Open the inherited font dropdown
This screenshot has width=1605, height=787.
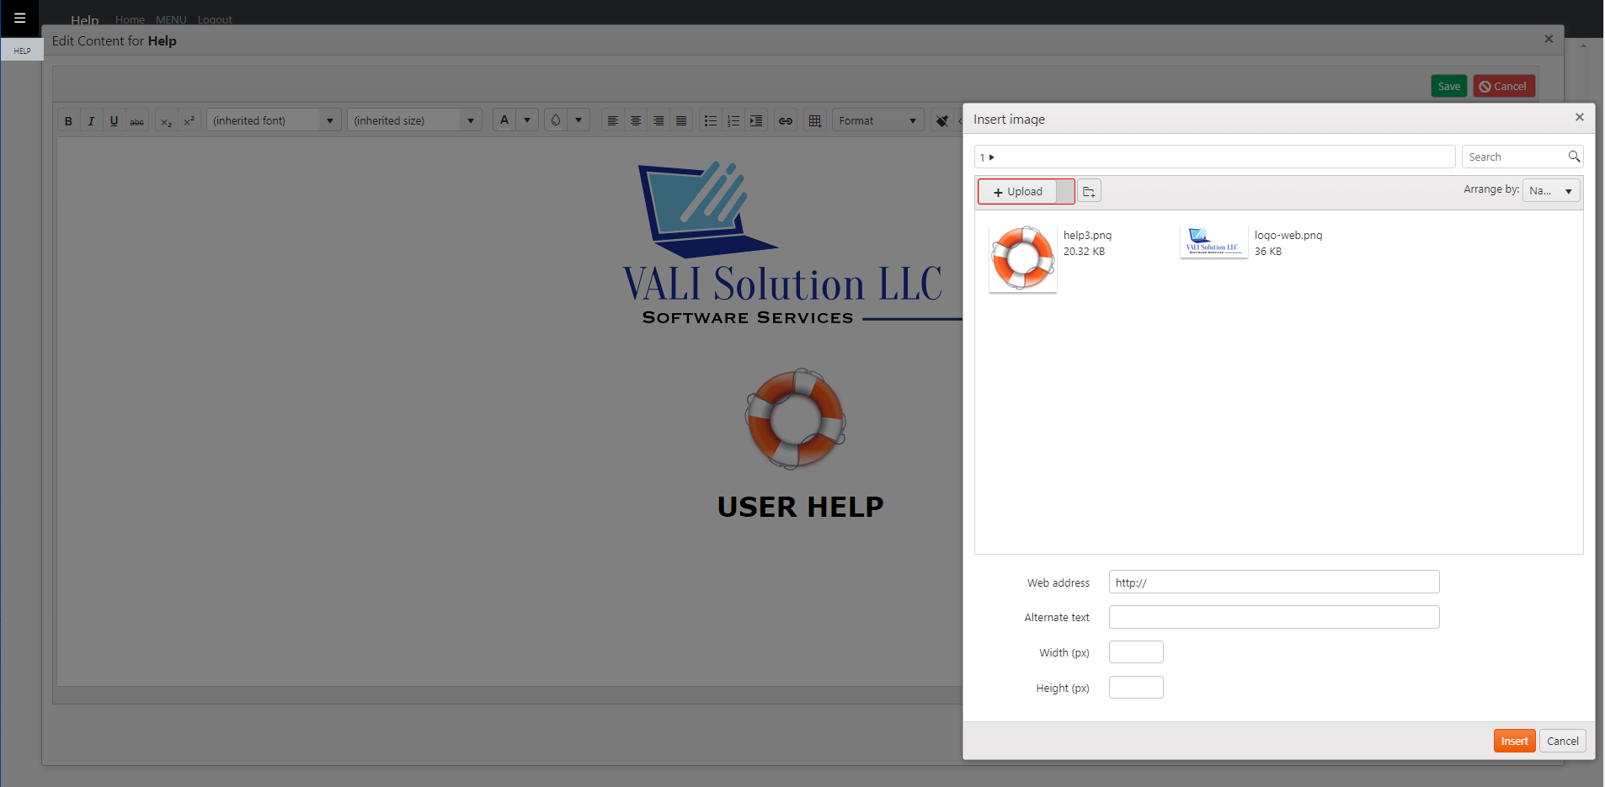[275, 120]
